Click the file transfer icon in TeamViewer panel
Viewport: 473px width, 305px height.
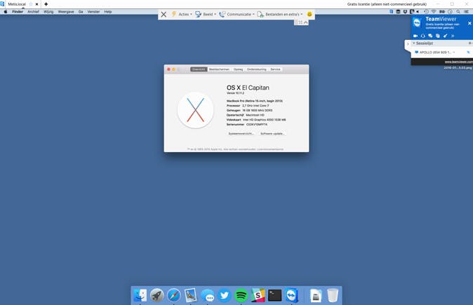[438, 36]
